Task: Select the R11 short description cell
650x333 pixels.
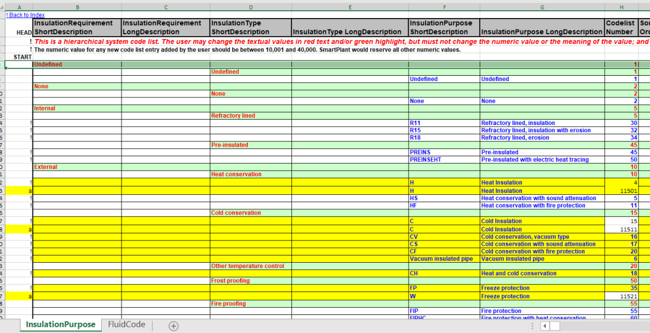Action: [444, 123]
